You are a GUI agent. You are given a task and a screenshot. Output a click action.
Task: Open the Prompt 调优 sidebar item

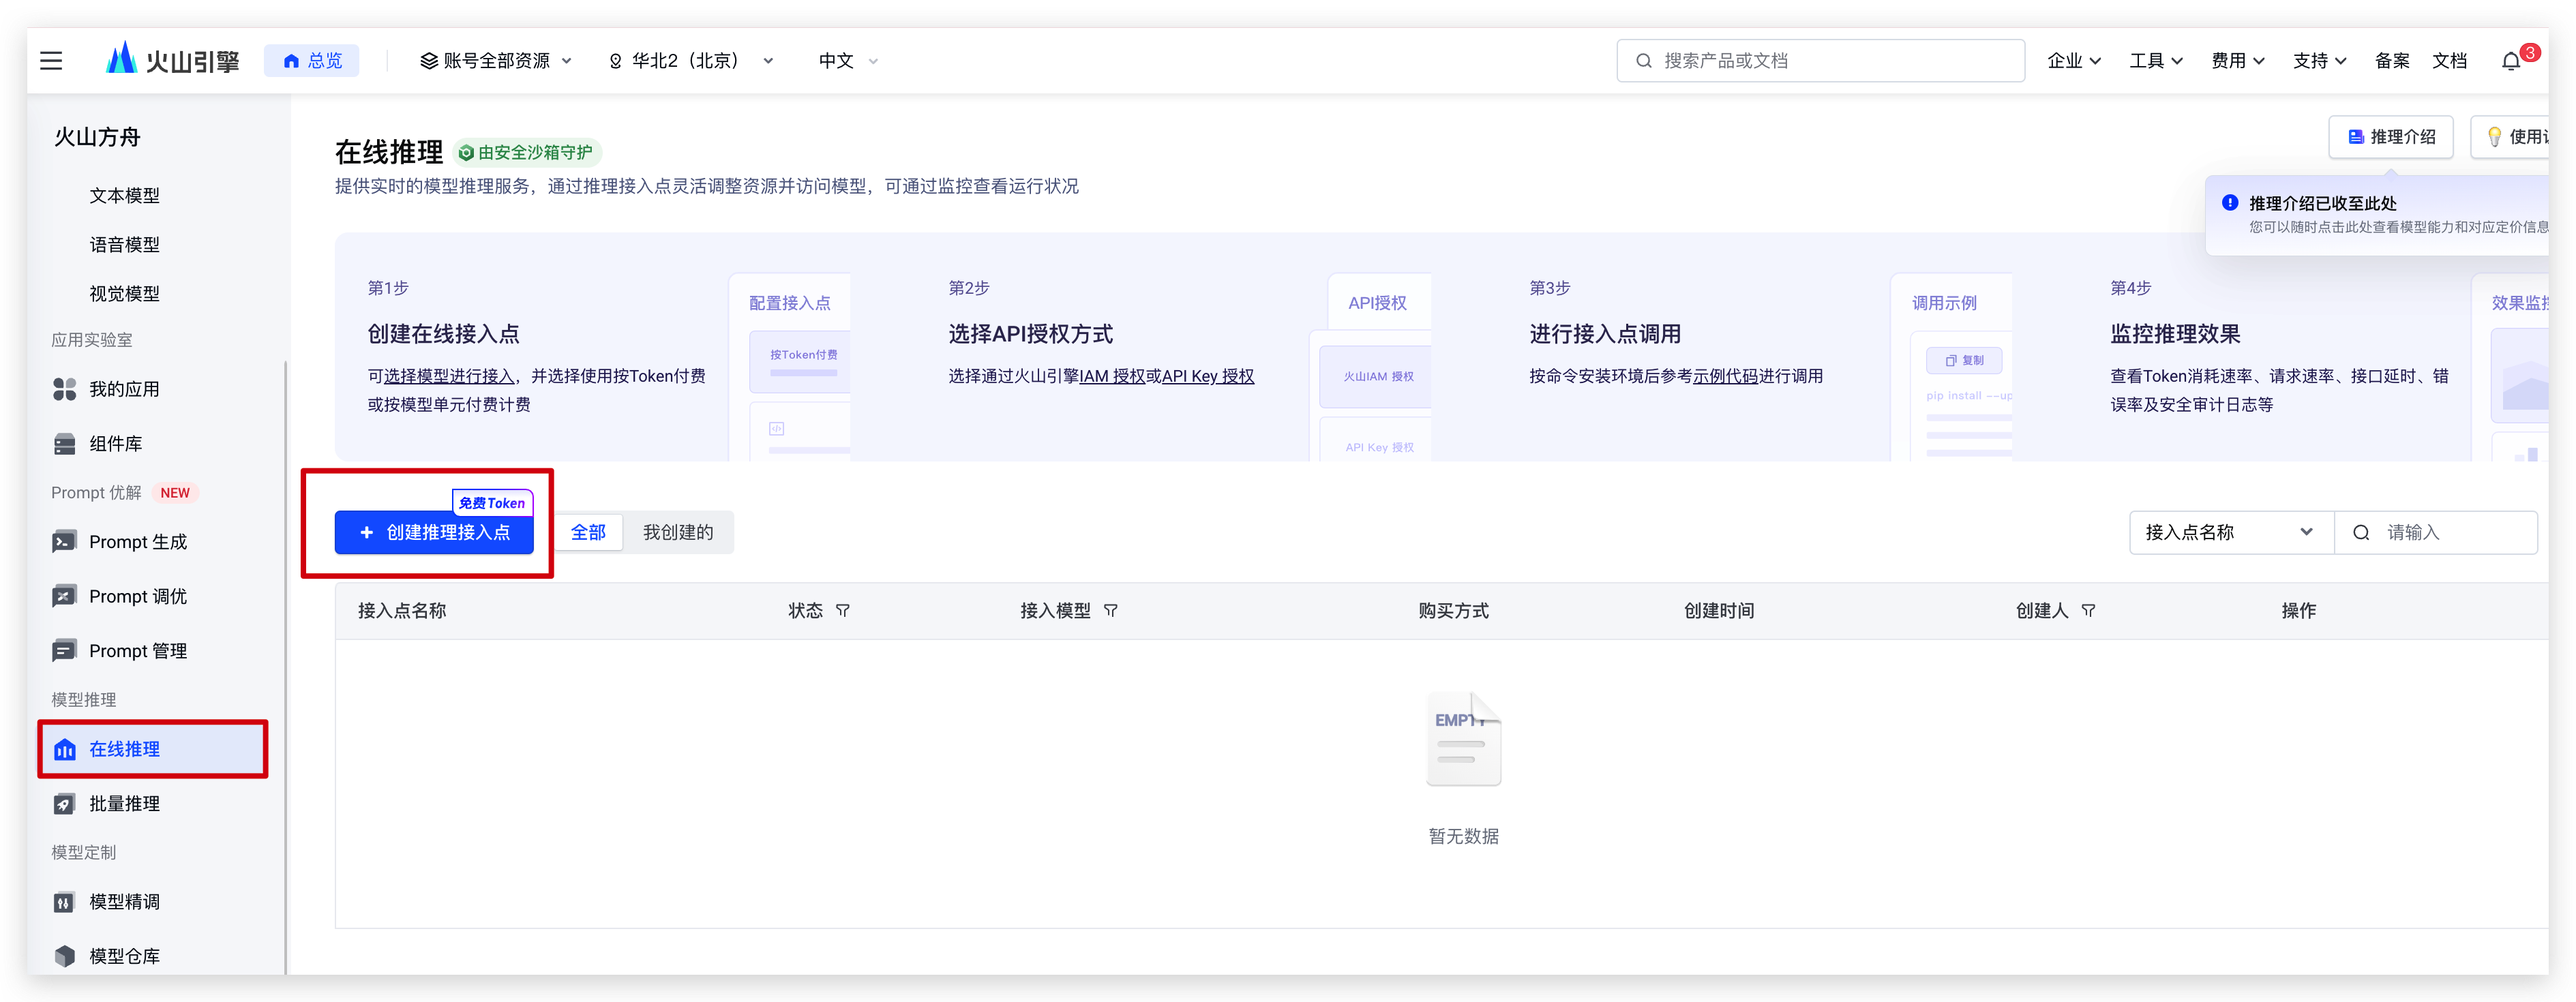coord(137,597)
